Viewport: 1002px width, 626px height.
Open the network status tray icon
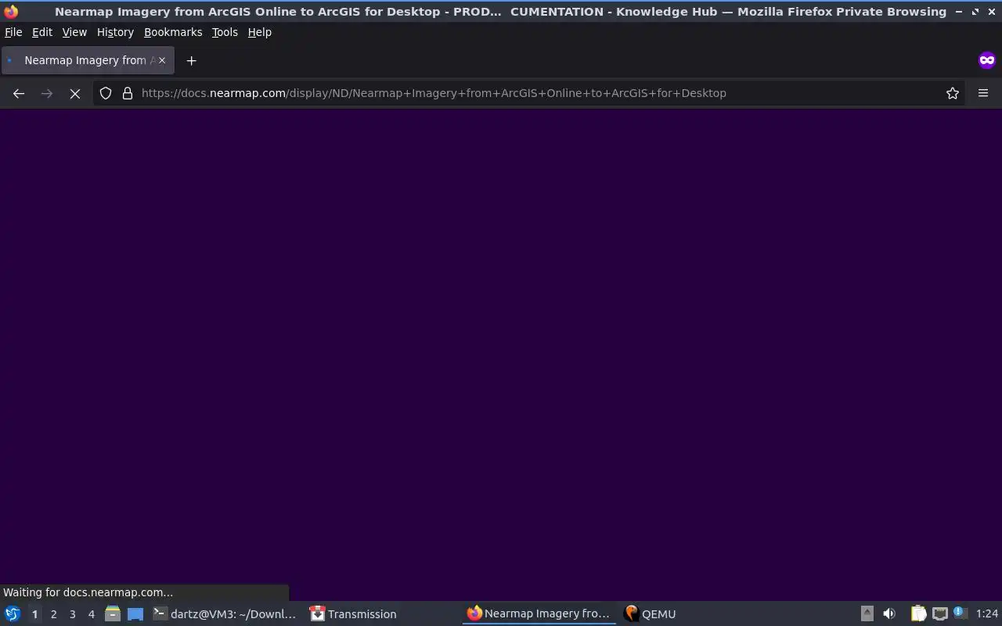(939, 614)
